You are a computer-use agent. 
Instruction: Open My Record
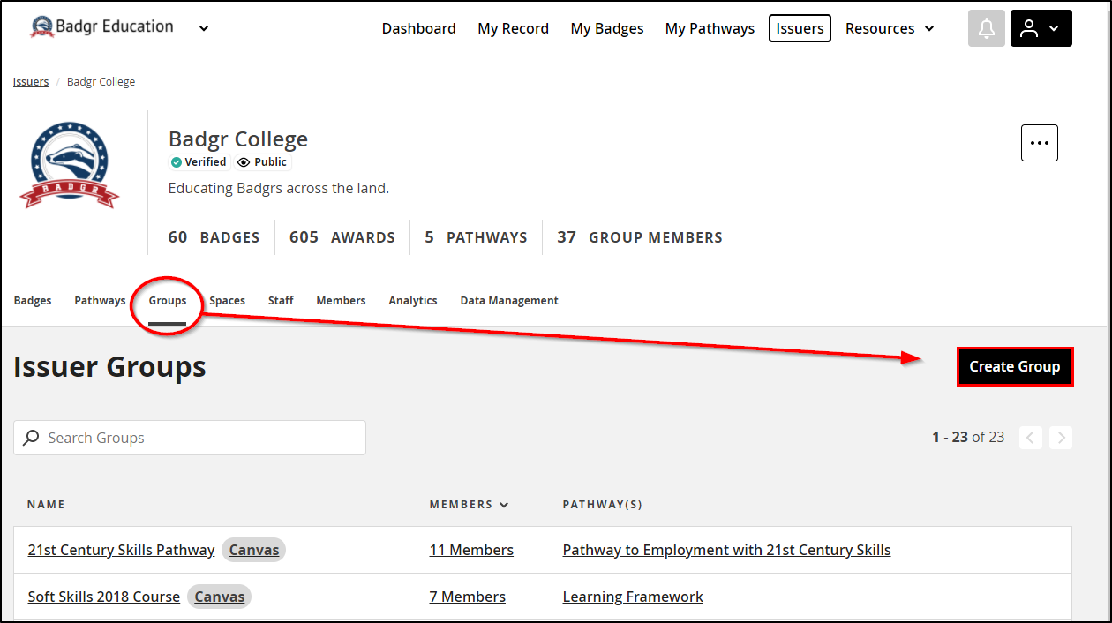click(x=513, y=28)
